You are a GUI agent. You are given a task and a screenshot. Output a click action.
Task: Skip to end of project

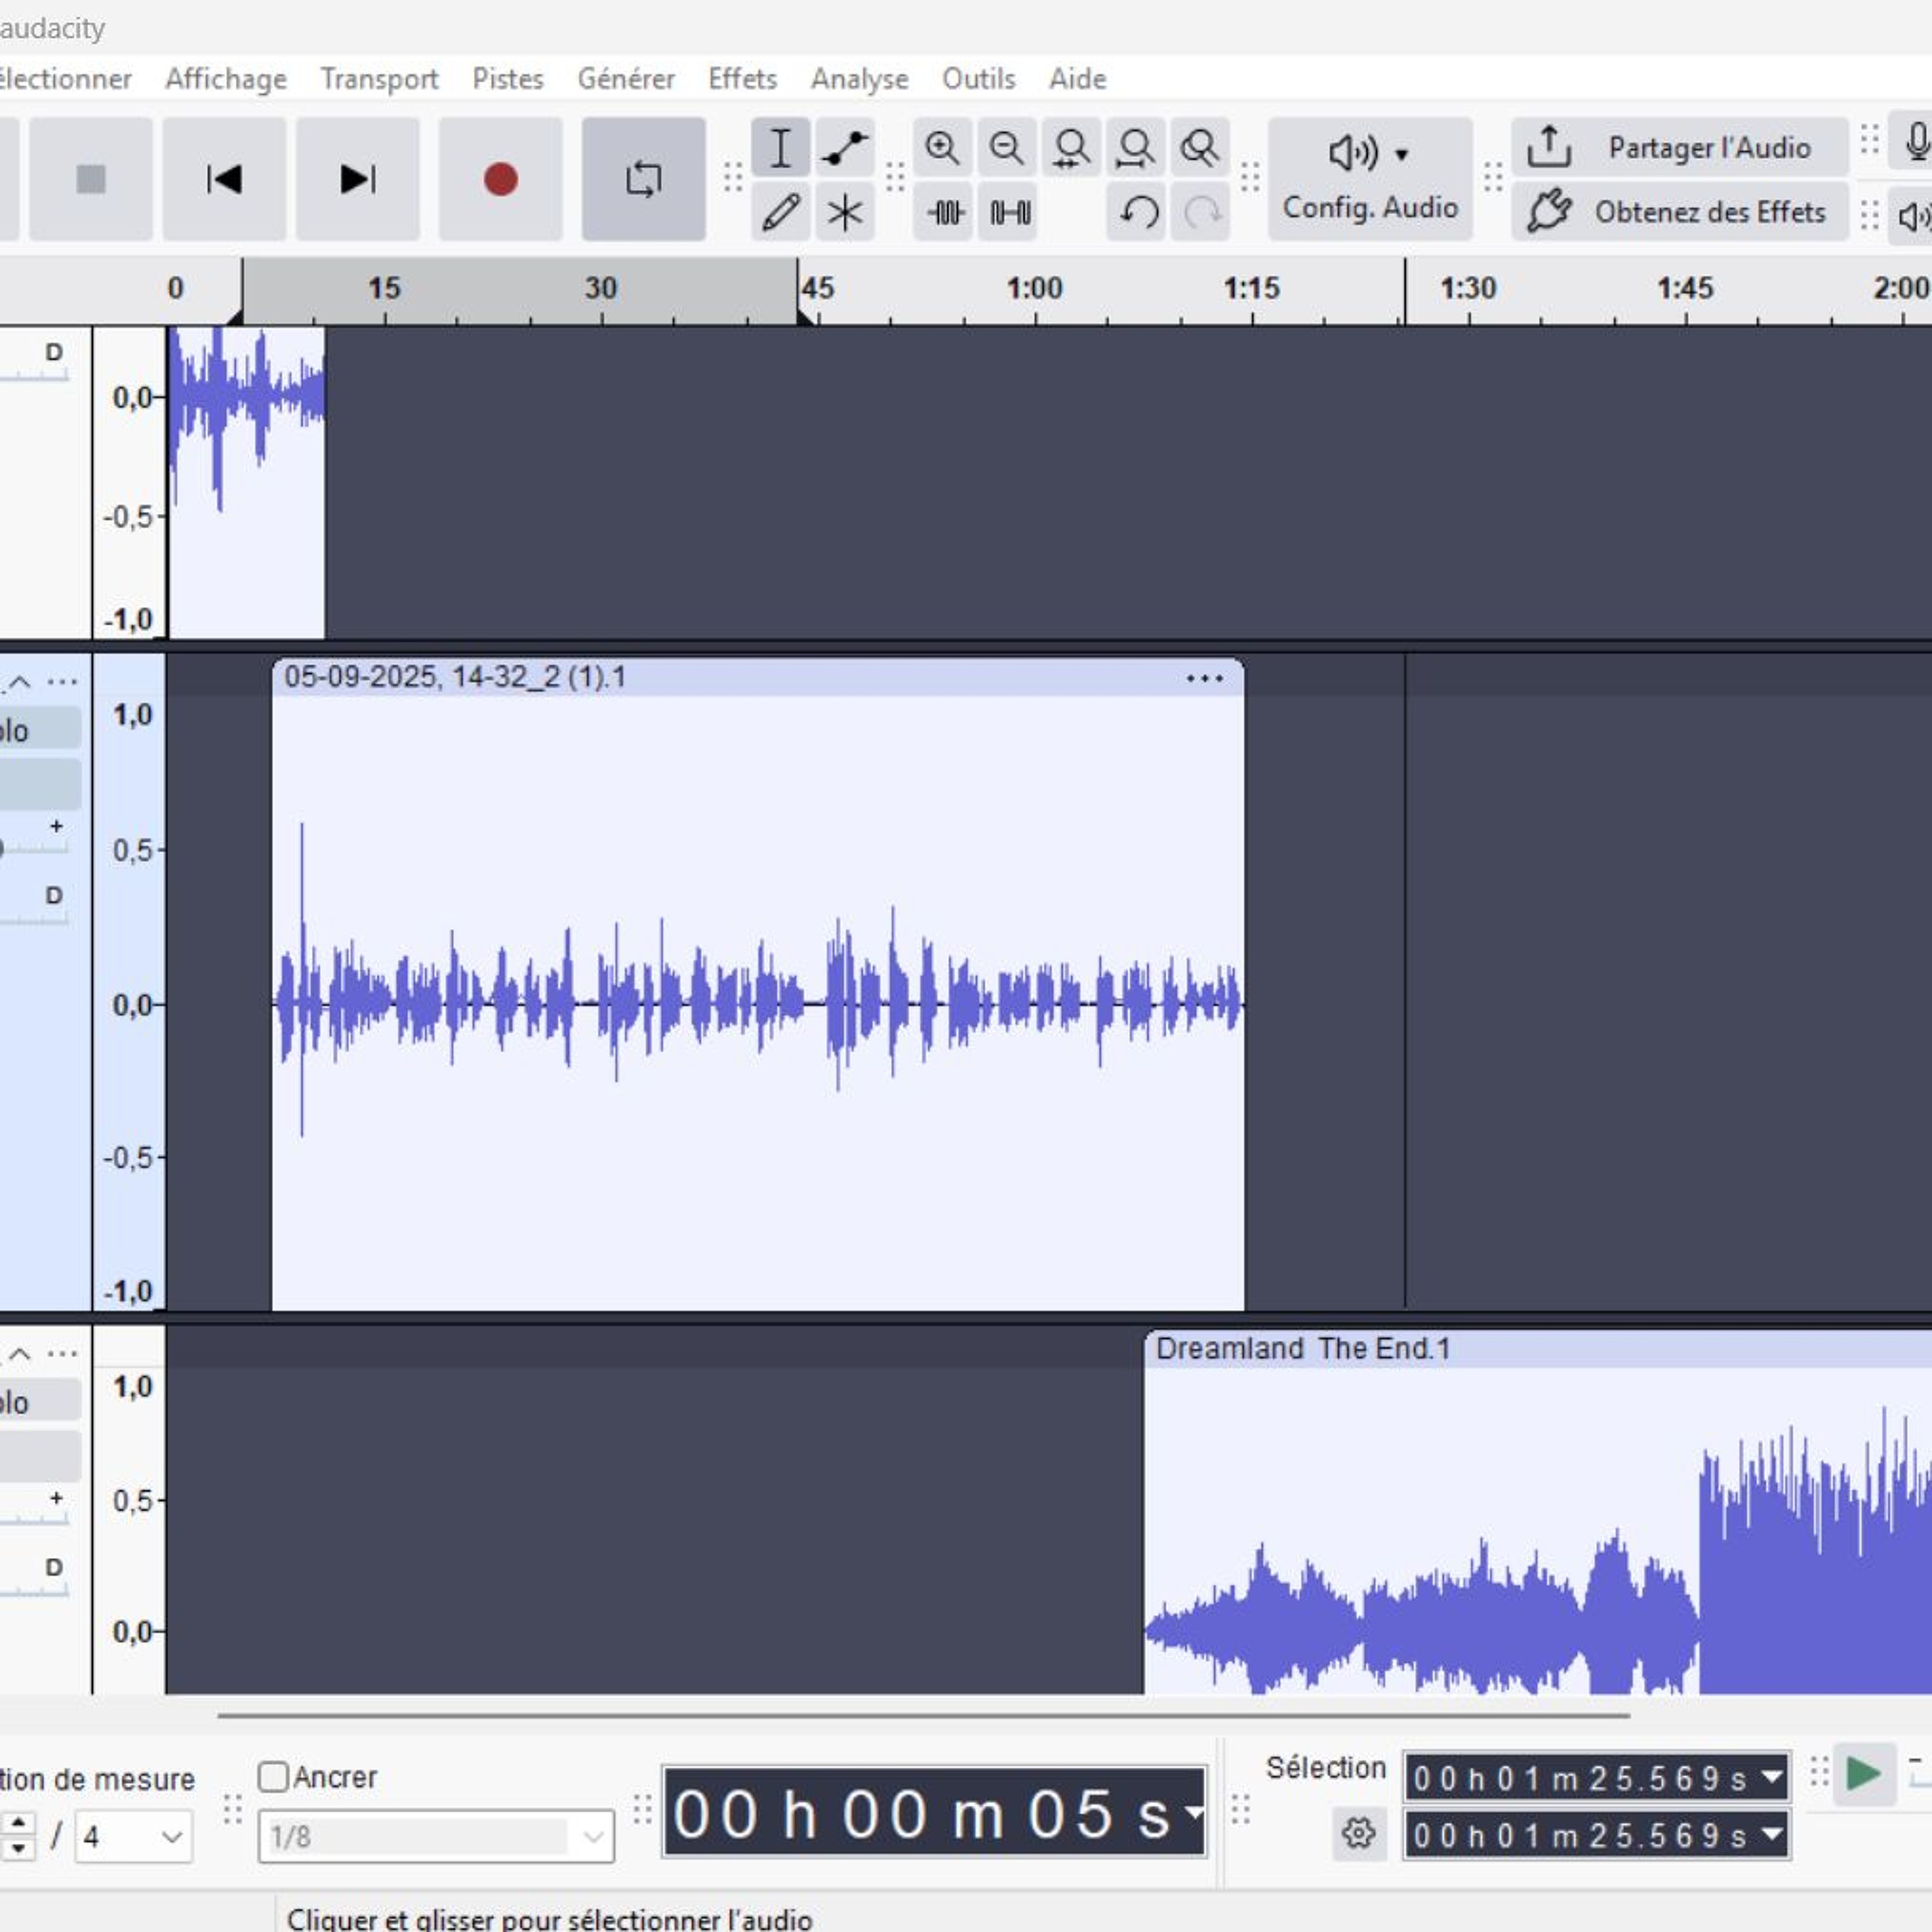(357, 179)
